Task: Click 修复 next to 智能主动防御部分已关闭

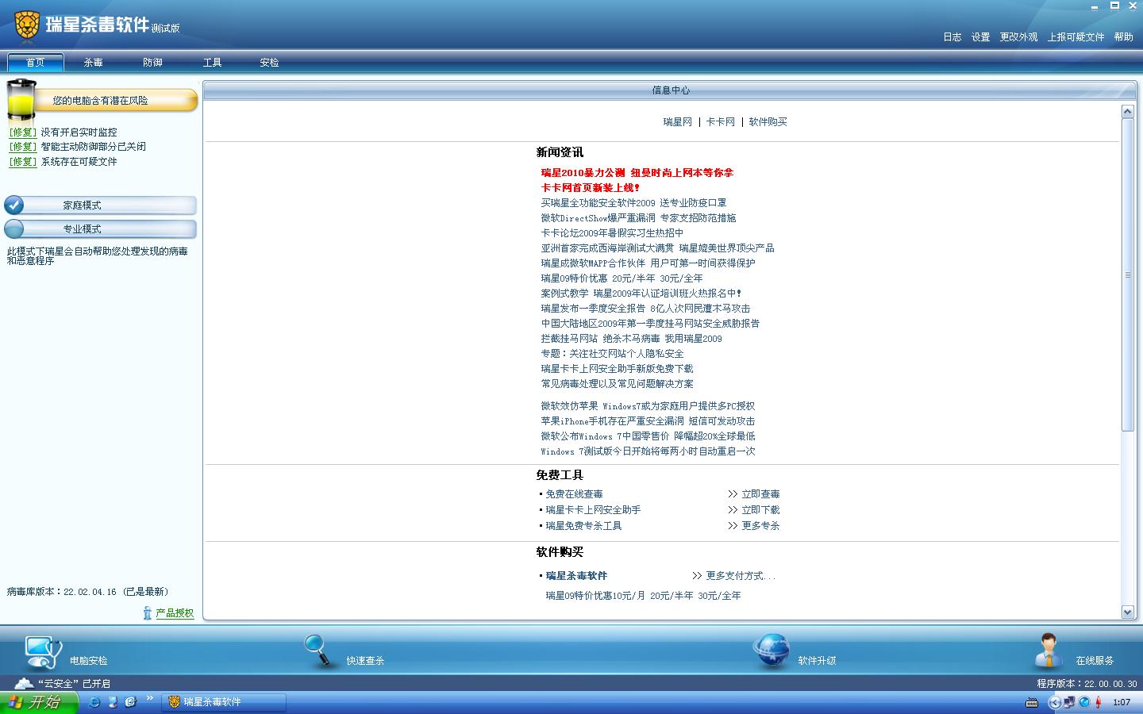Action: pos(22,147)
